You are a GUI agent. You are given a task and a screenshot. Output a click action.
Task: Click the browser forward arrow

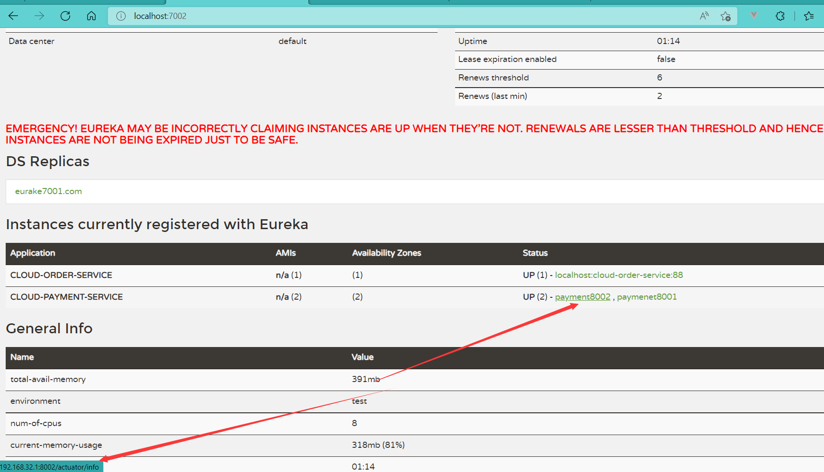click(x=39, y=16)
